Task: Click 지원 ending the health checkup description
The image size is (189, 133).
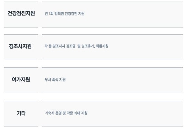Action: tap(81, 14)
